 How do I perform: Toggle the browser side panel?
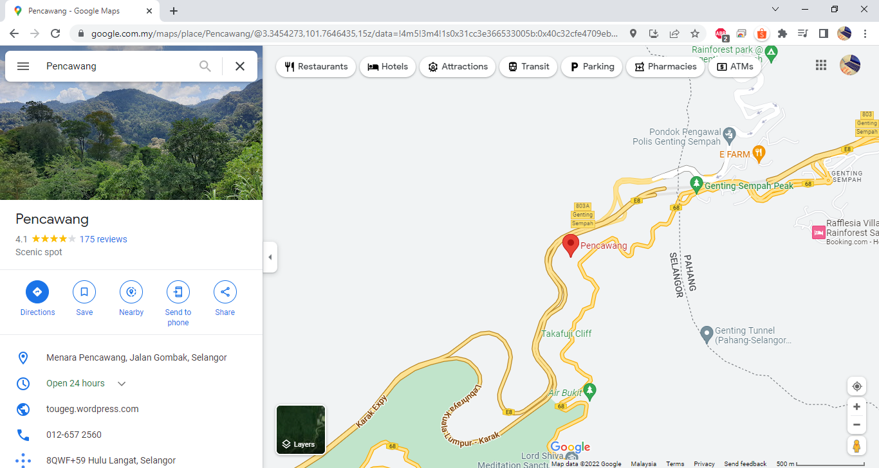823,33
